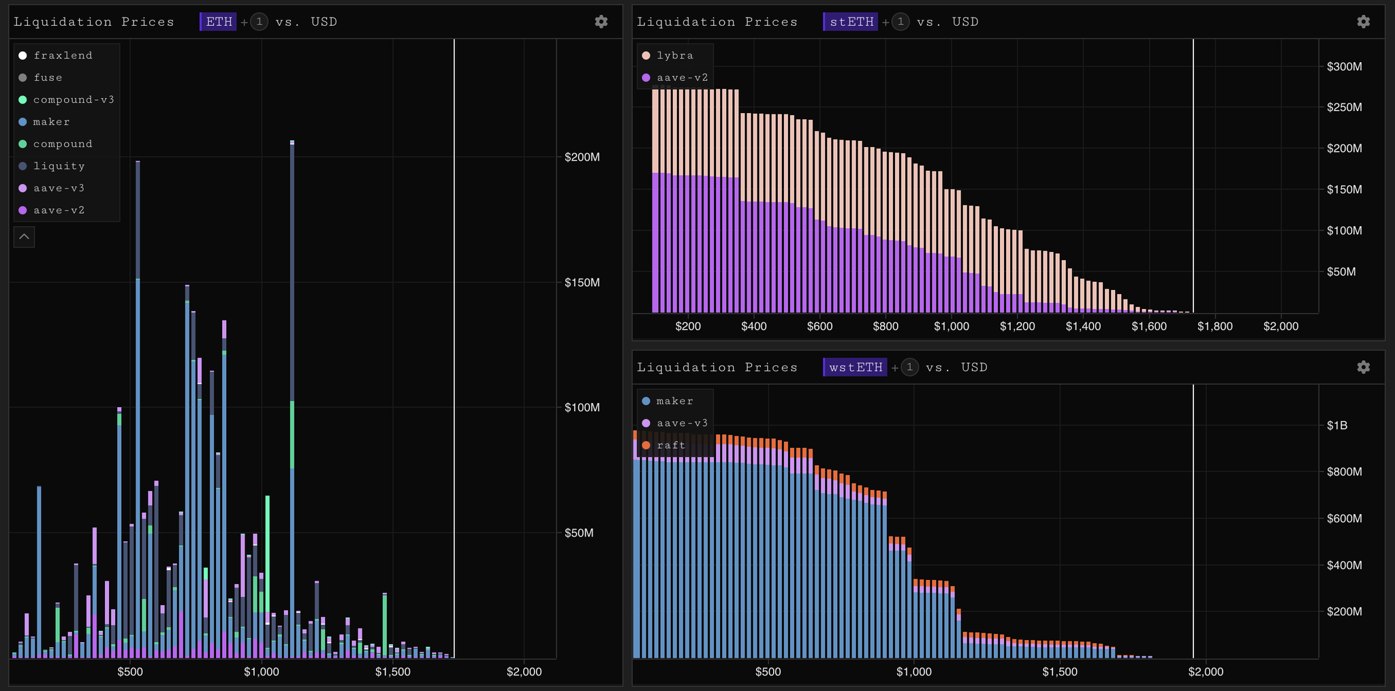Click the aave-v2 purple dot in stETH legend
The height and width of the screenshot is (691, 1395).
coord(646,78)
